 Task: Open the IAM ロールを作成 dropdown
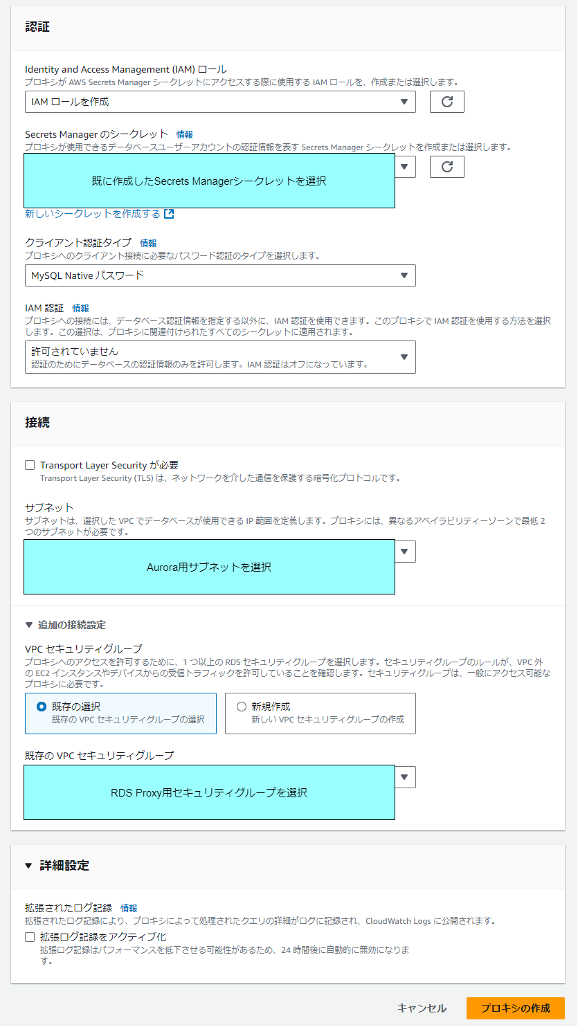220,102
